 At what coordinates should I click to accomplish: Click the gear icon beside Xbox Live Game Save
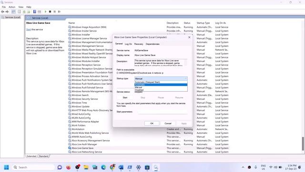coord(70,148)
